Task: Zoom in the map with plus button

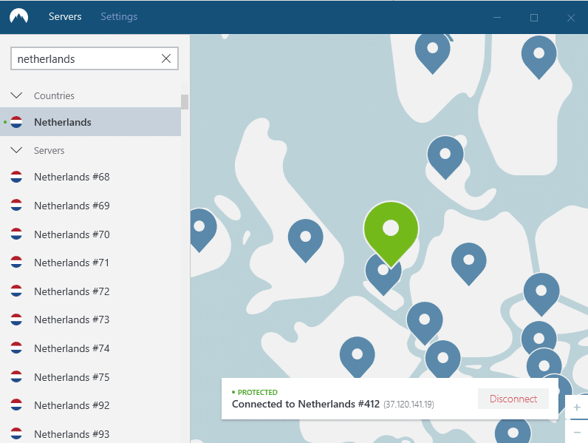Action: [x=577, y=408]
